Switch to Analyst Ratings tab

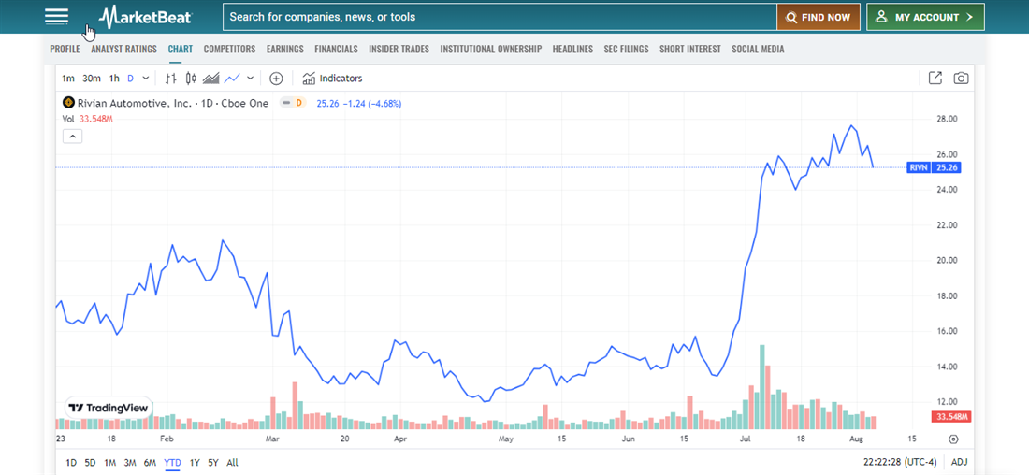(x=124, y=49)
